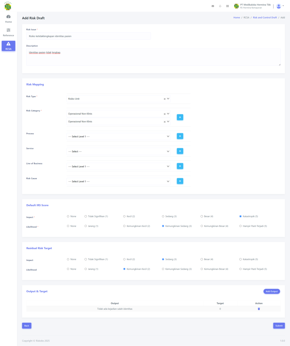Select Tidak Signifikan (1) for Residual Risk Impact
Screen dimensions: 290x346
[x=86, y=259]
